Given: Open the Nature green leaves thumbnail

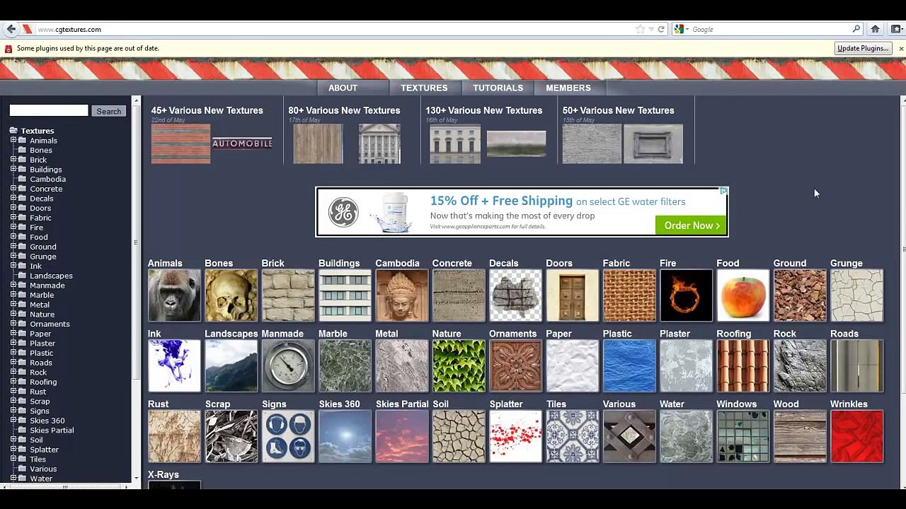Looking at the screenshot, I should pyautogui.click(x=459, y=365).
